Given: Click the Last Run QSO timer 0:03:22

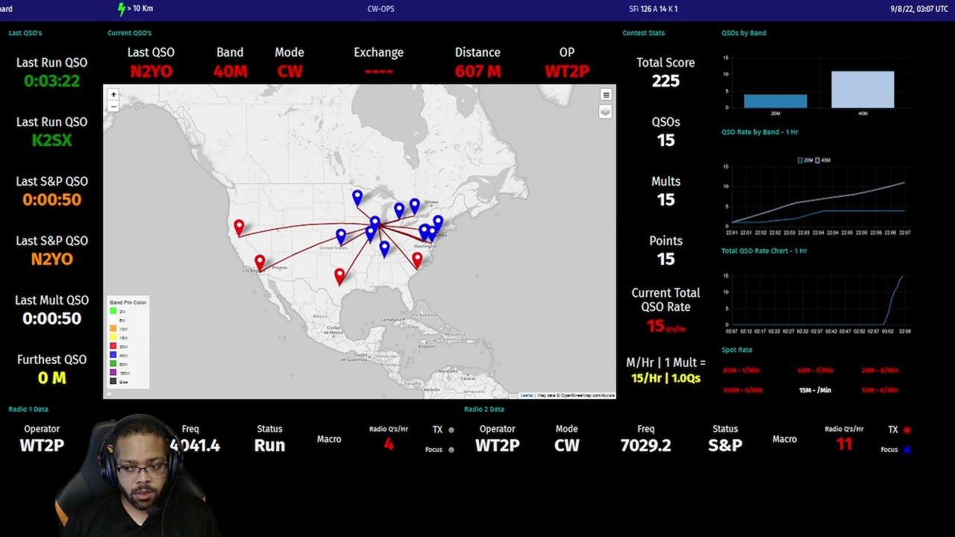Looking at the screenshot, I should (51, 81).
